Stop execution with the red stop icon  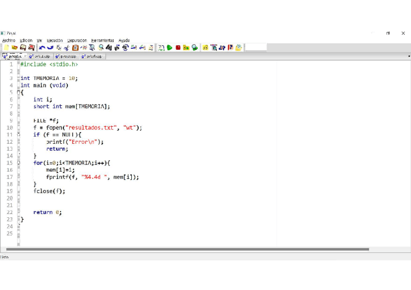point(178,47)
